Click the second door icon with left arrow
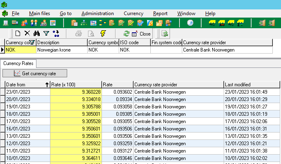281x164 pixels. [272, 23]
